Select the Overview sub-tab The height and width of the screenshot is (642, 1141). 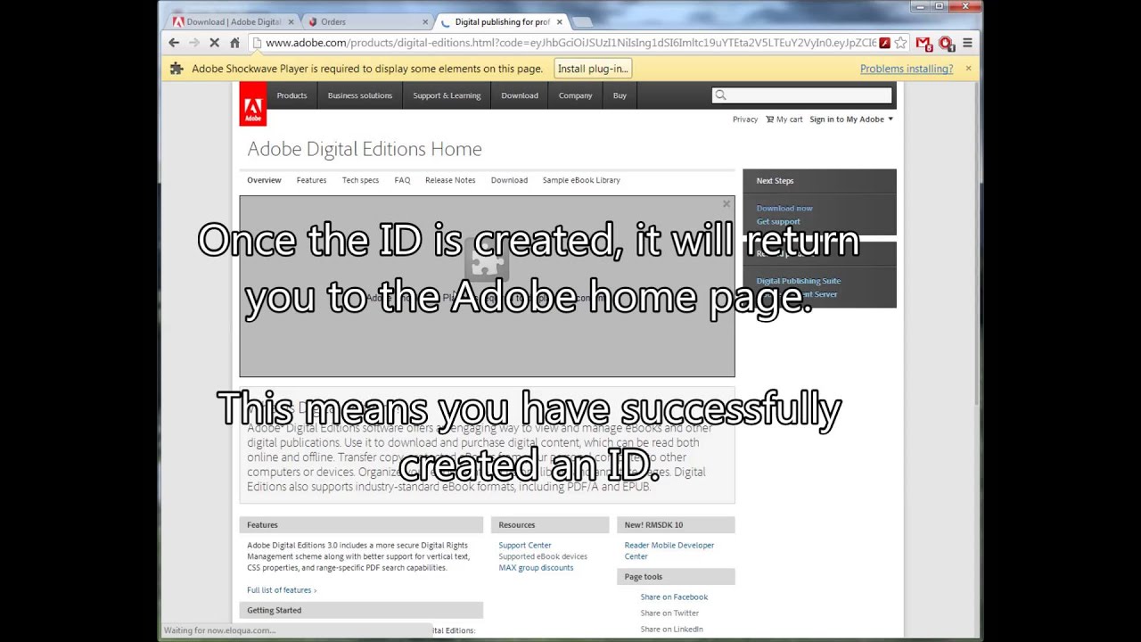[x=264, y=180]
